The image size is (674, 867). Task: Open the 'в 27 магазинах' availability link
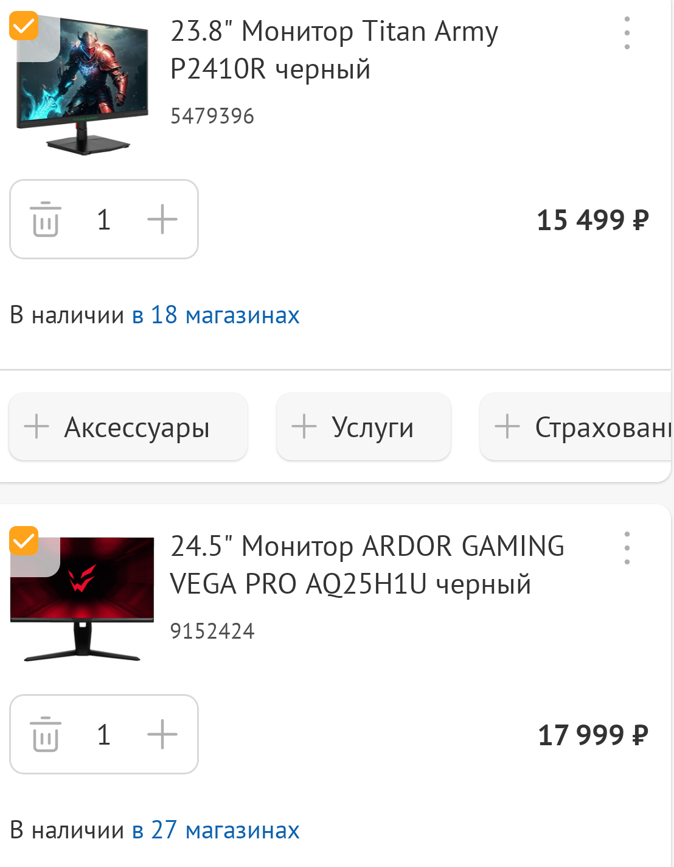216,830
